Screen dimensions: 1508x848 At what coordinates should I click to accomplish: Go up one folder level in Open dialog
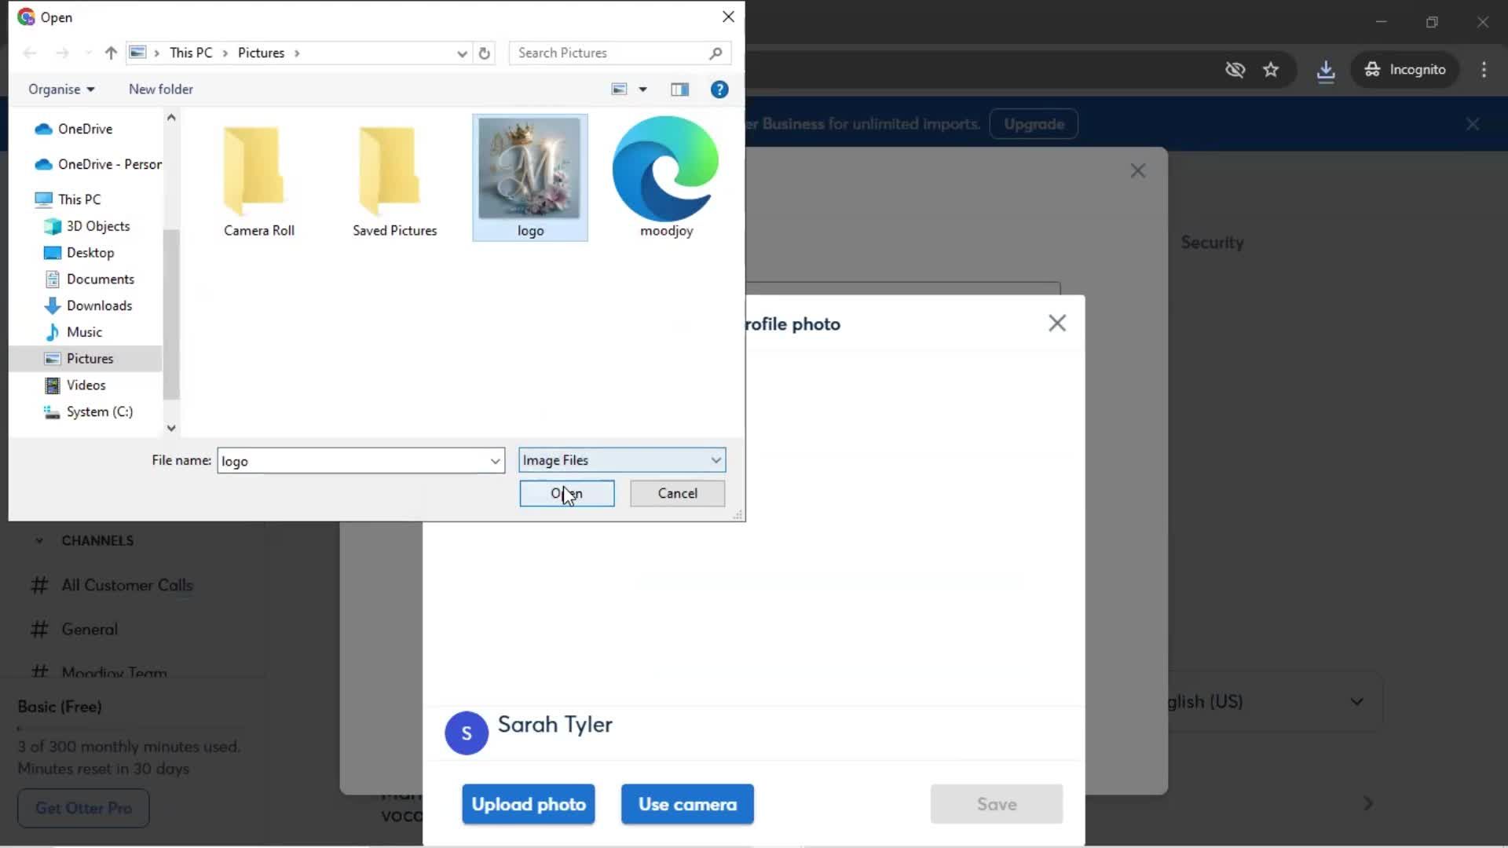click(x=111, y=53)
